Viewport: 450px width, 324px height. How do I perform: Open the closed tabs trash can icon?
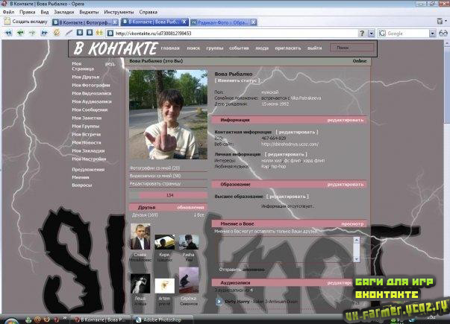click(440, 21)
